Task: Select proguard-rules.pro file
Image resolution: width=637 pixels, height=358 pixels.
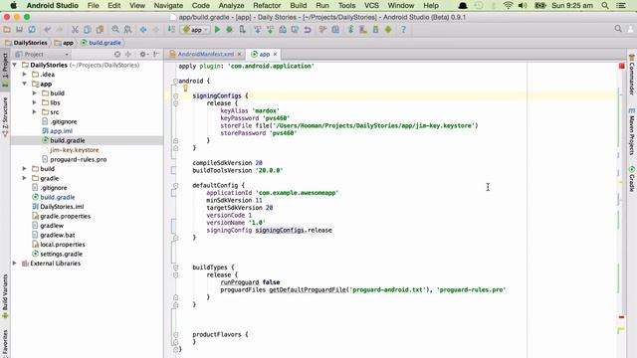Action: point(79,159)
